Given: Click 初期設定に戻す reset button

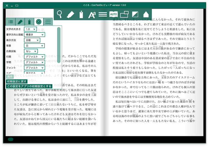Looking at the screenshot, I should click(x=17, y=81).
